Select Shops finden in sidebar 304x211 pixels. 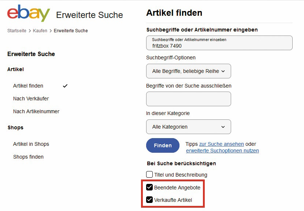(28, 157)
